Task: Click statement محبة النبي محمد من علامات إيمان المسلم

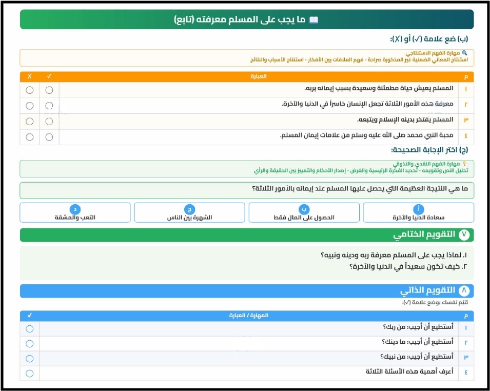Action: (x=366, y=135)
